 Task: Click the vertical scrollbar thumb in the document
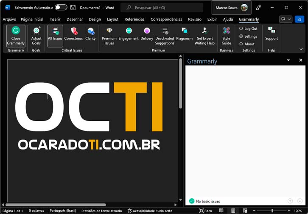click(181, 83)
